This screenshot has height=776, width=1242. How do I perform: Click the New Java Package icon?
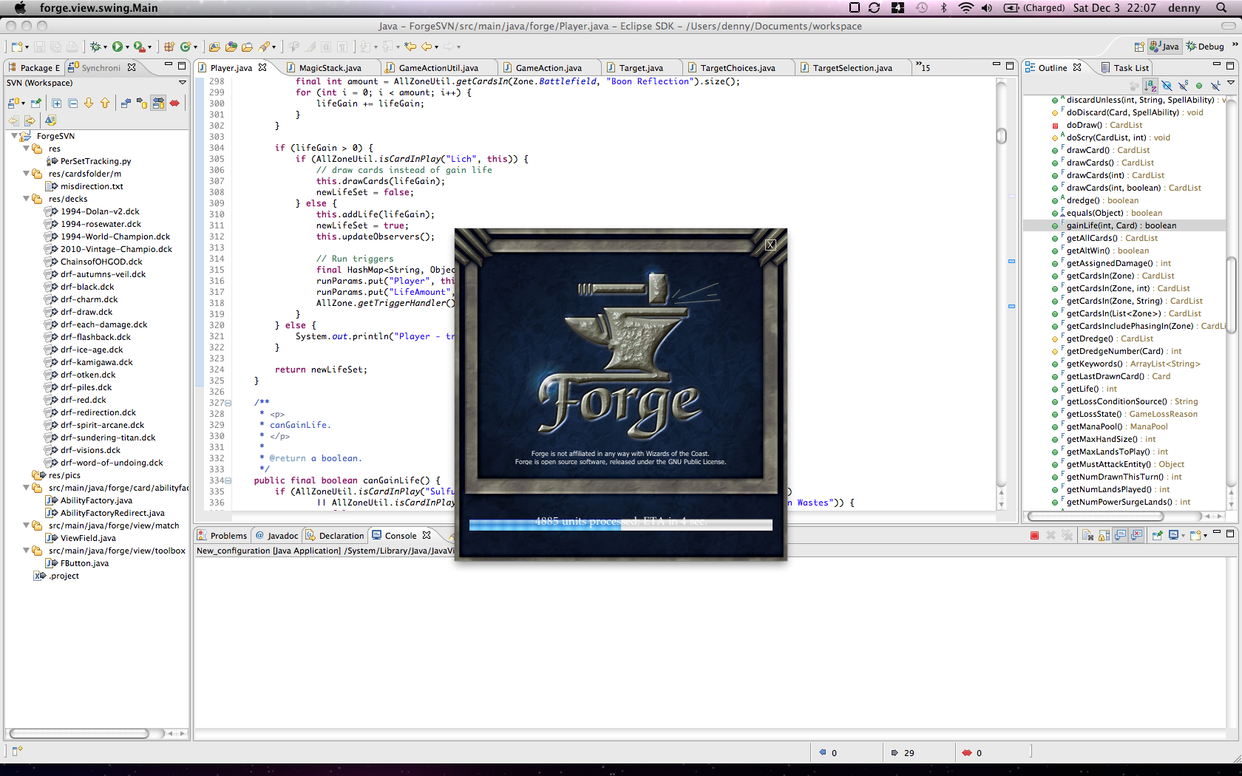coord(169,47)
